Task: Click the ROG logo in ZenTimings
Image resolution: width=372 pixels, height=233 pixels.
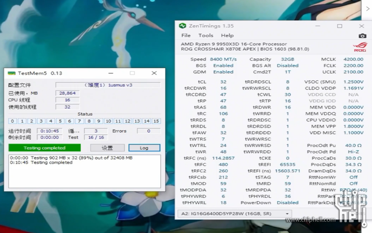Action: (360, 47)
